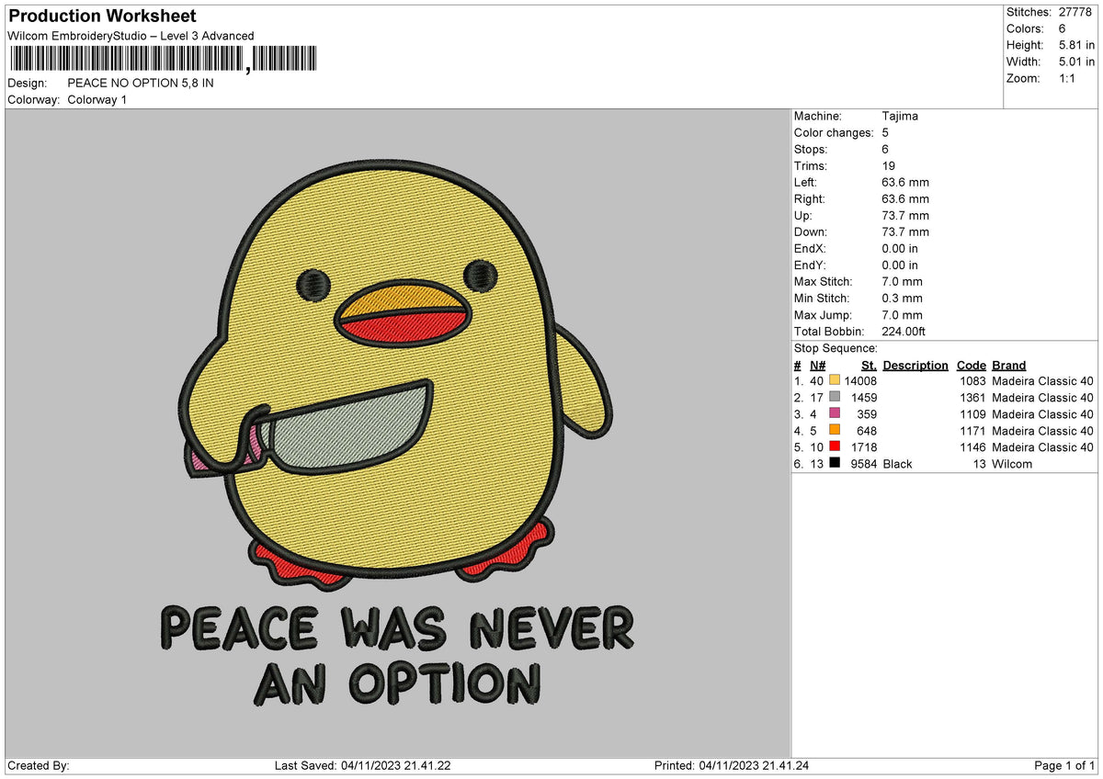
Task: Click the 'Description' column header
Action: pos(915,366)
